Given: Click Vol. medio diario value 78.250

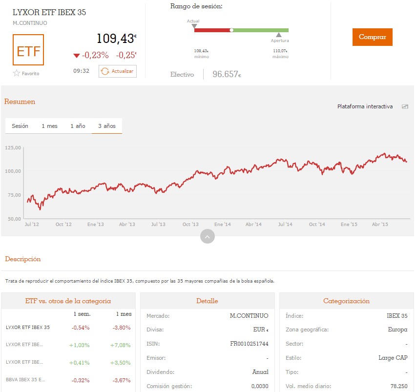Looking at the screenshot, I should [x=399, y=386].
